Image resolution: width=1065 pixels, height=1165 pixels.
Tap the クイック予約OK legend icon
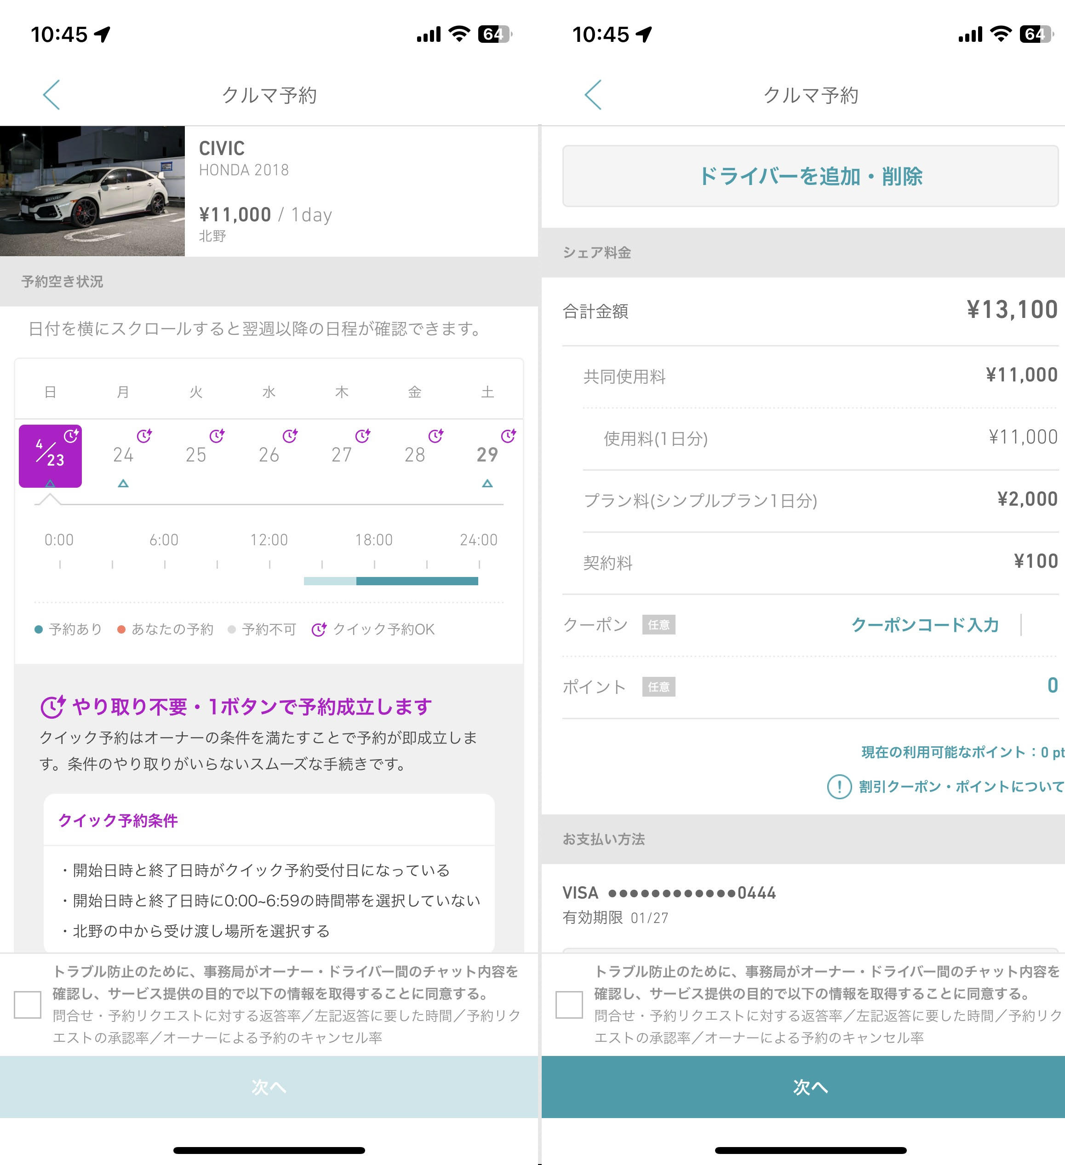(x=319, y=629)
